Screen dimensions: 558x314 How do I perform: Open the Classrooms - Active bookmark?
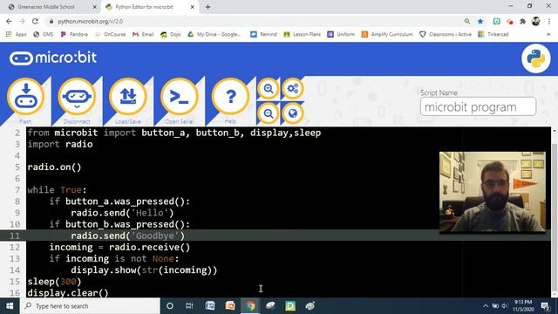coord(446,35)
